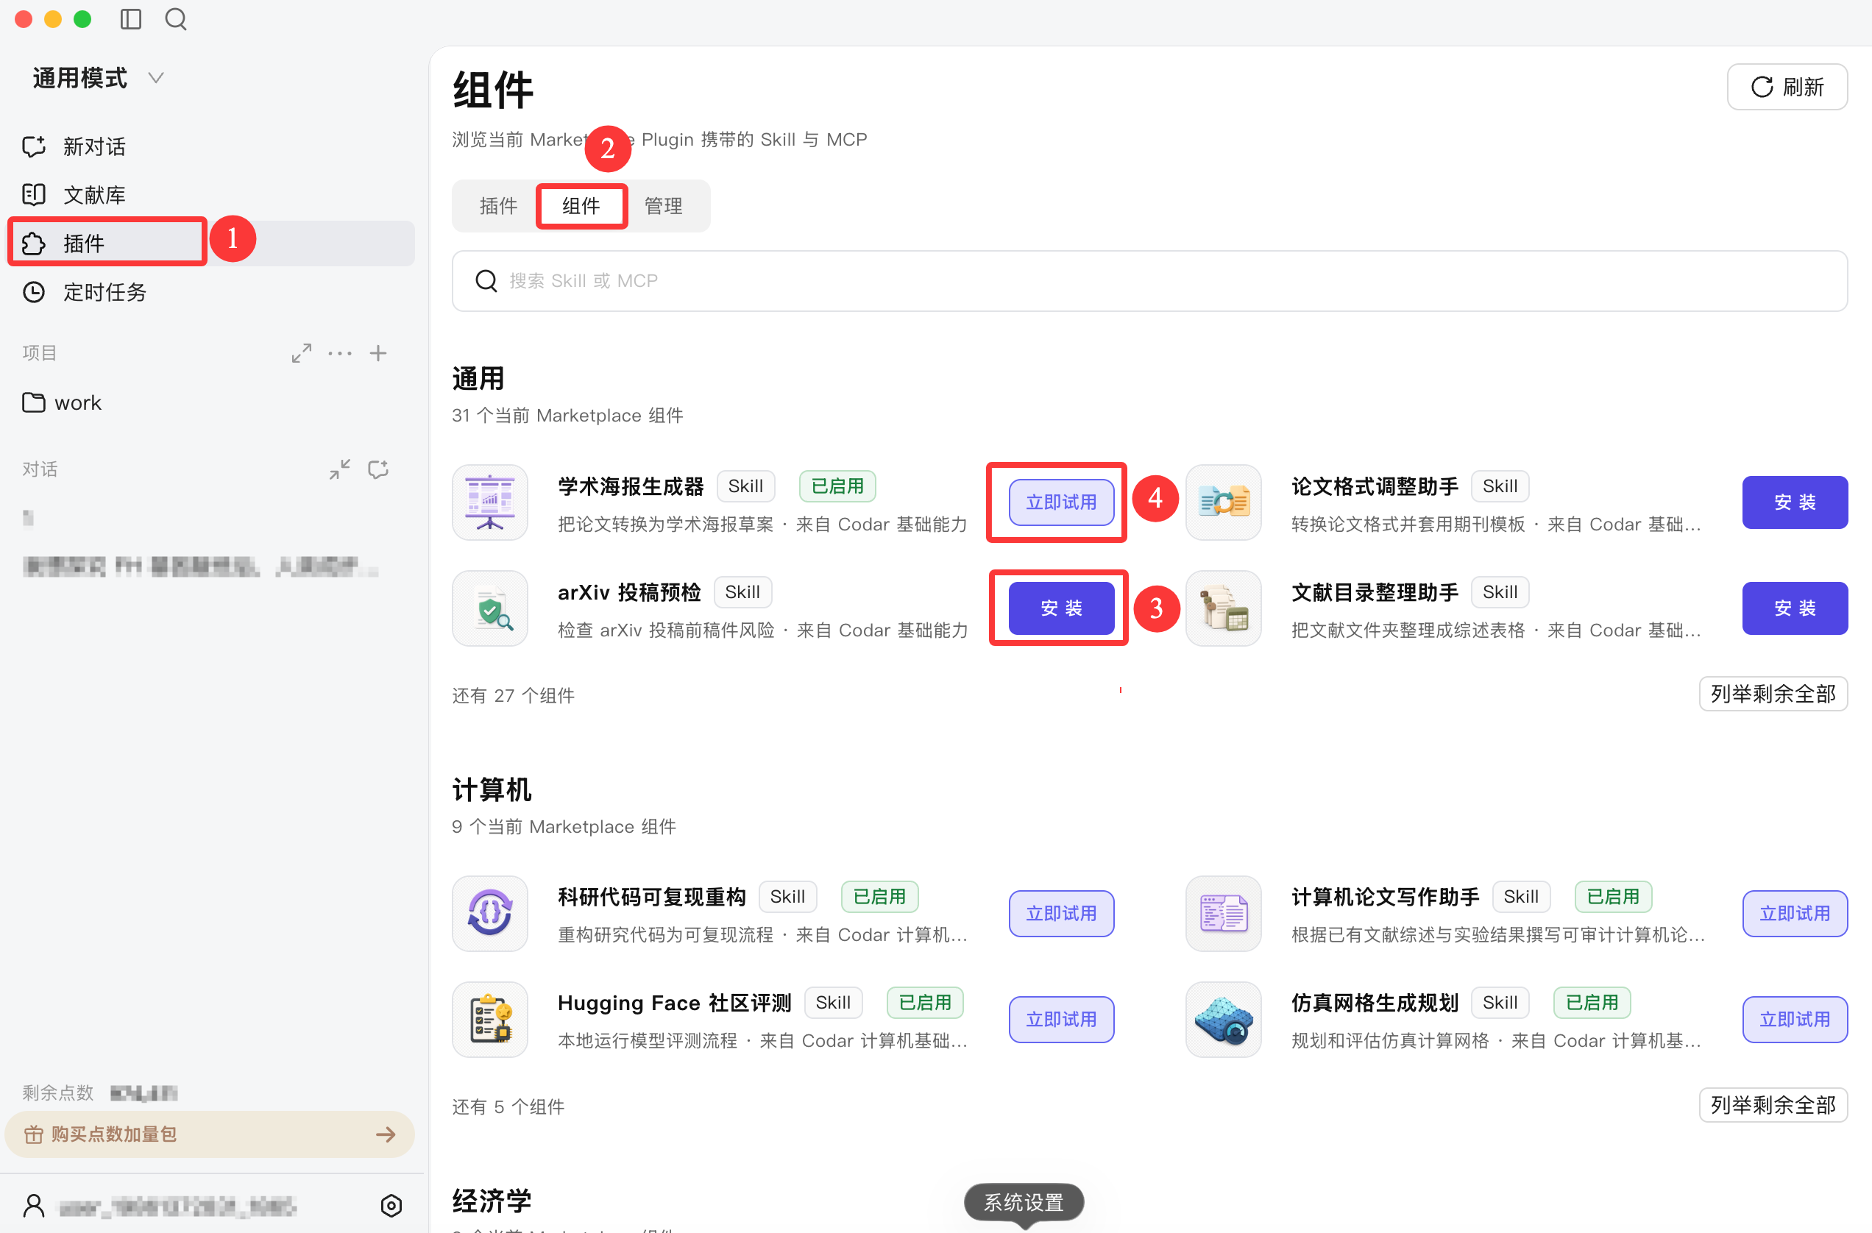This screenshot has height=1233, width=1872.
Task: Try Hugging Face 社区评测 now
Action: pos(1061,1019)
